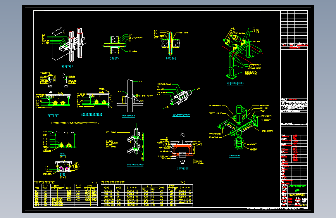This screenshot has width=336, height=218.
Task: Select the section with vertical pipe between blocks
Action: [171, 43]
